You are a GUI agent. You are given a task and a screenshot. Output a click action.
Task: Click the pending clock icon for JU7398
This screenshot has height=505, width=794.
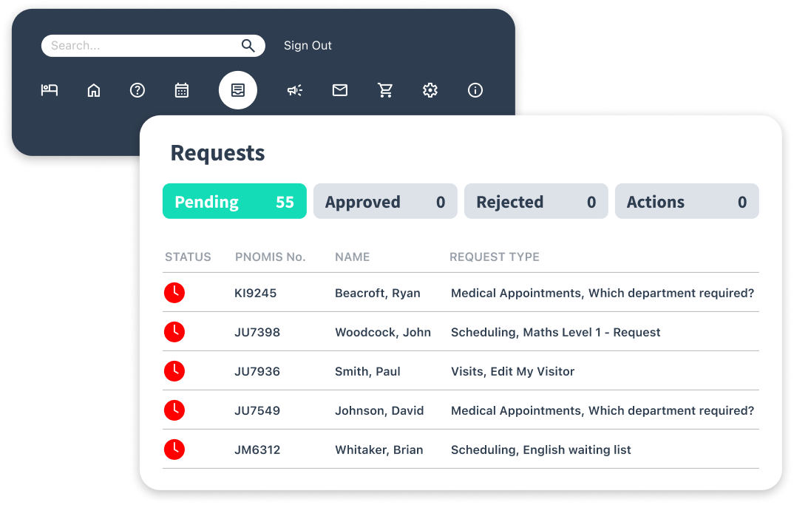click(x=174, y=332)
